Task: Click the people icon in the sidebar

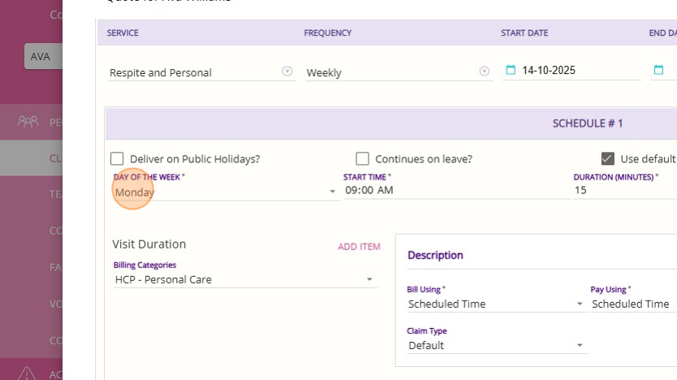Action: [x=28, y=122]
